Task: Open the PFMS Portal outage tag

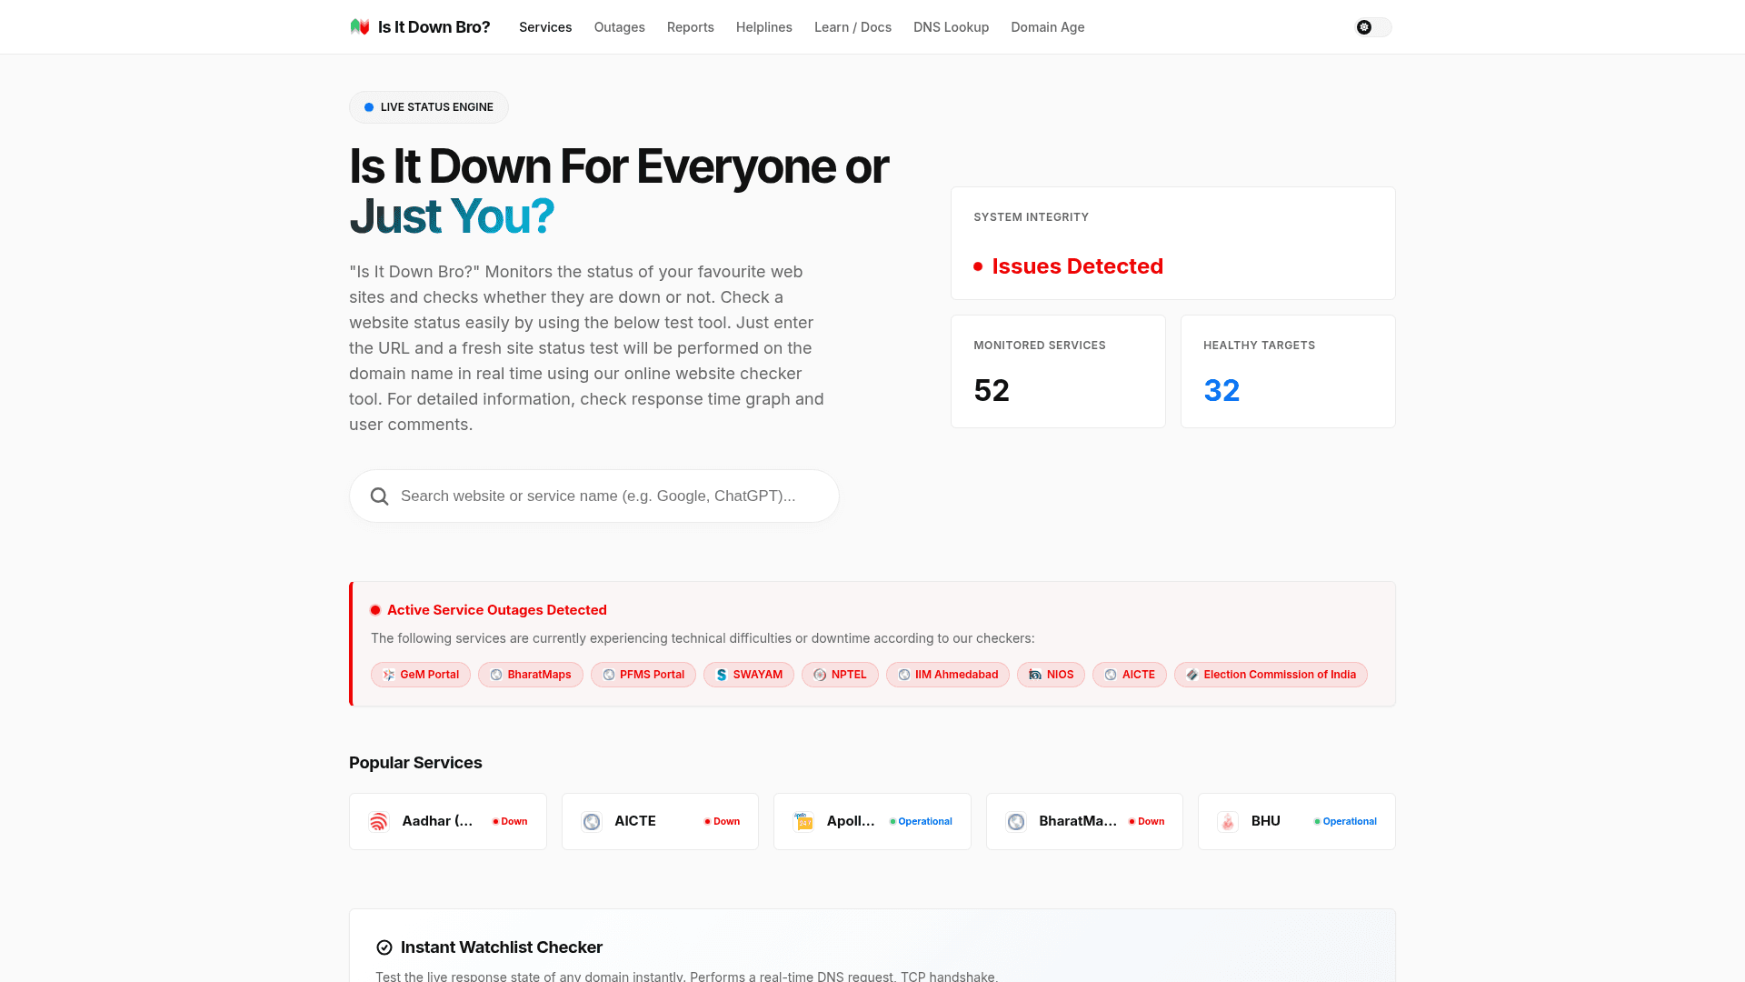Action: click(643, 675)
